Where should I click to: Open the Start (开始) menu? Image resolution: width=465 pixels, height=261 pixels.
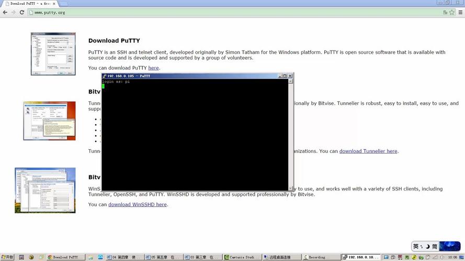click(x=7, y=257)
